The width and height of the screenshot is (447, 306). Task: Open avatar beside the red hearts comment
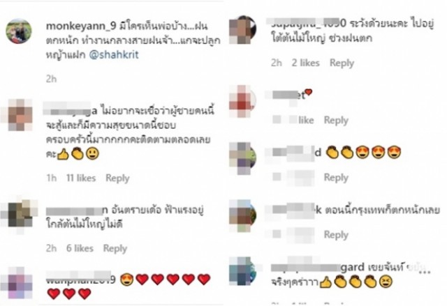click(x=19, y=283)
